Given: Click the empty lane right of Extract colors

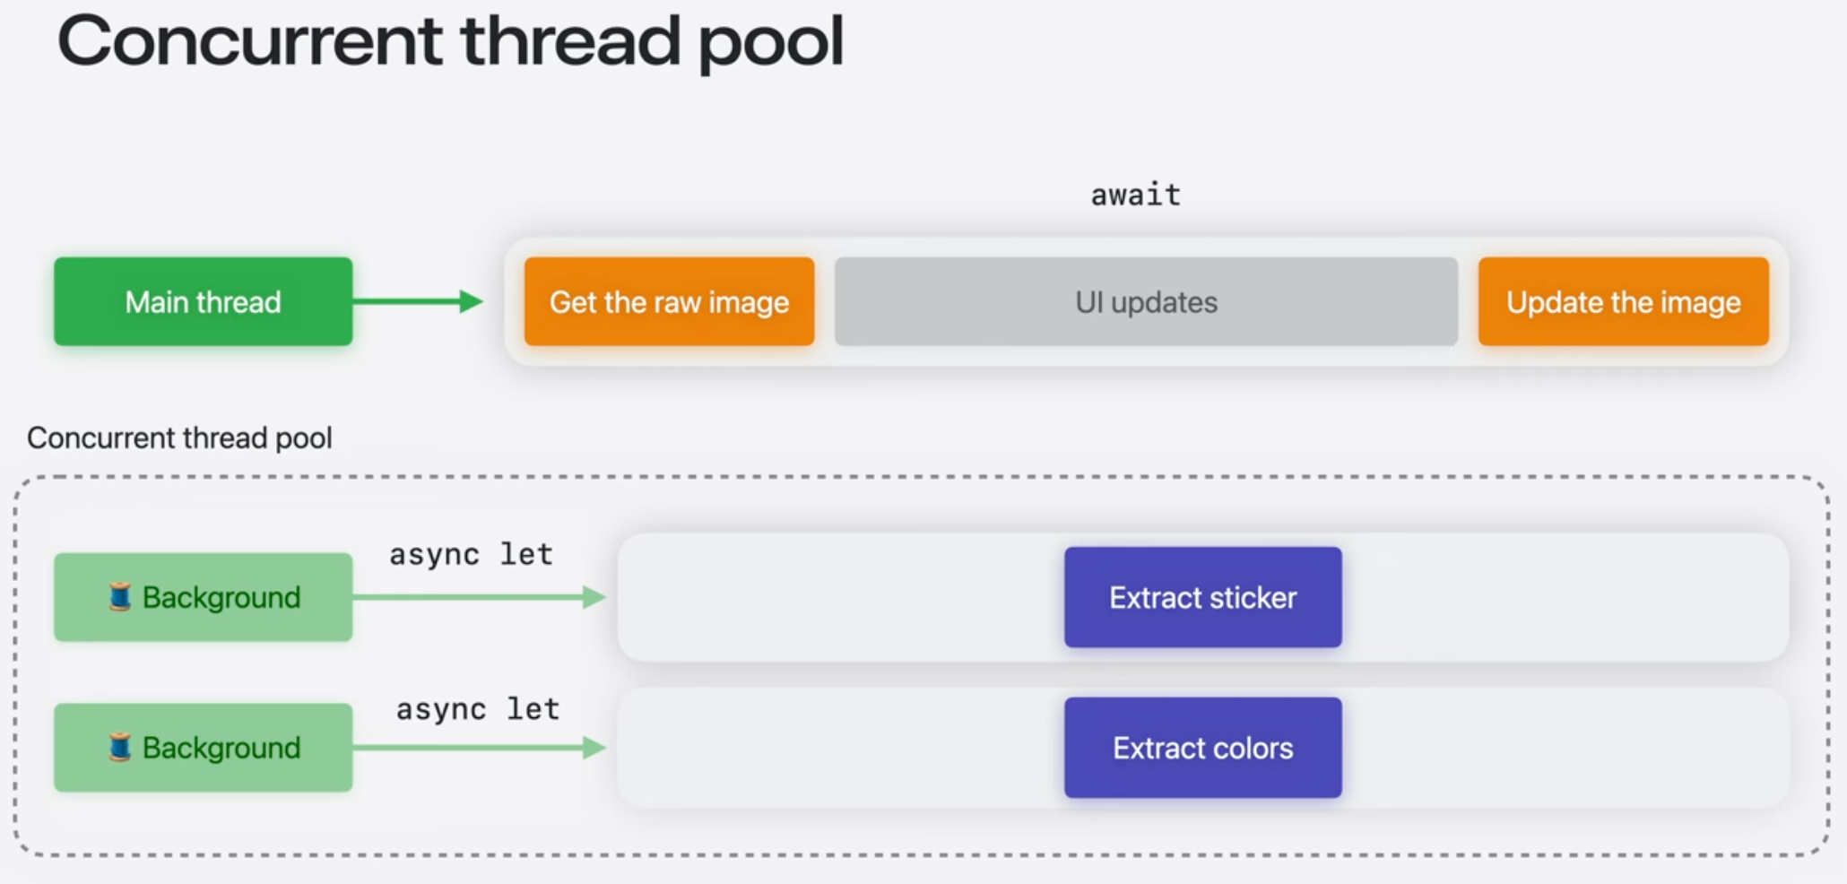Looking at the screenshot, I should coord(1565,748).
